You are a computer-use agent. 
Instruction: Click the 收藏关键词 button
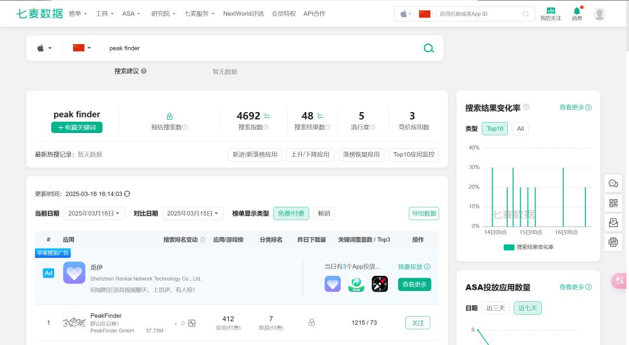[77, 127]
